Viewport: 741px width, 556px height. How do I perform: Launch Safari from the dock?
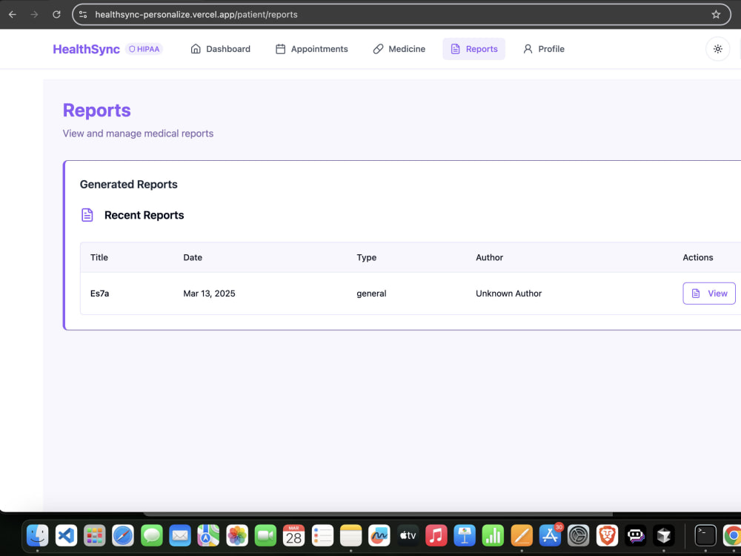point(123,536)
